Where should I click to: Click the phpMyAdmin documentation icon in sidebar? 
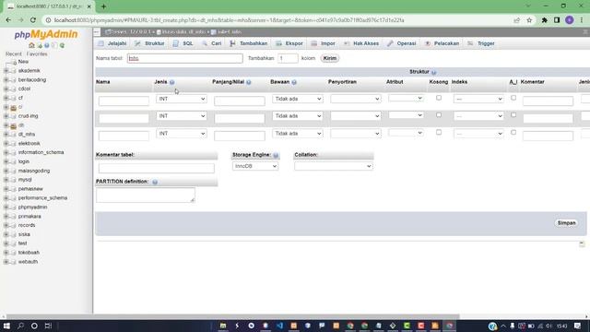coord(47,45)
